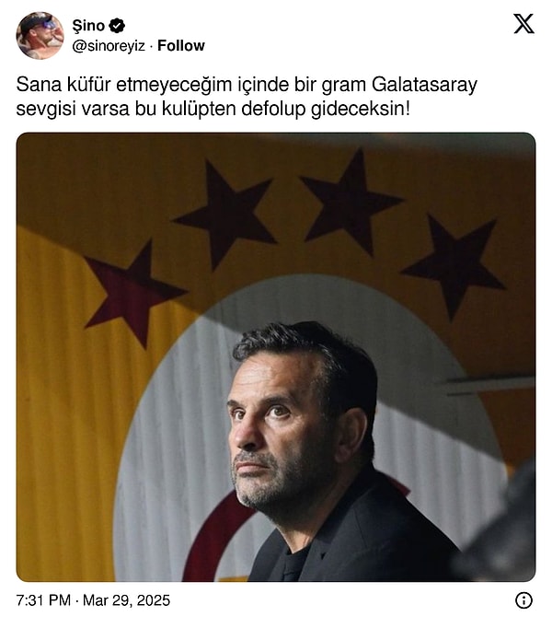Open the X logo link

pos(523,24)
